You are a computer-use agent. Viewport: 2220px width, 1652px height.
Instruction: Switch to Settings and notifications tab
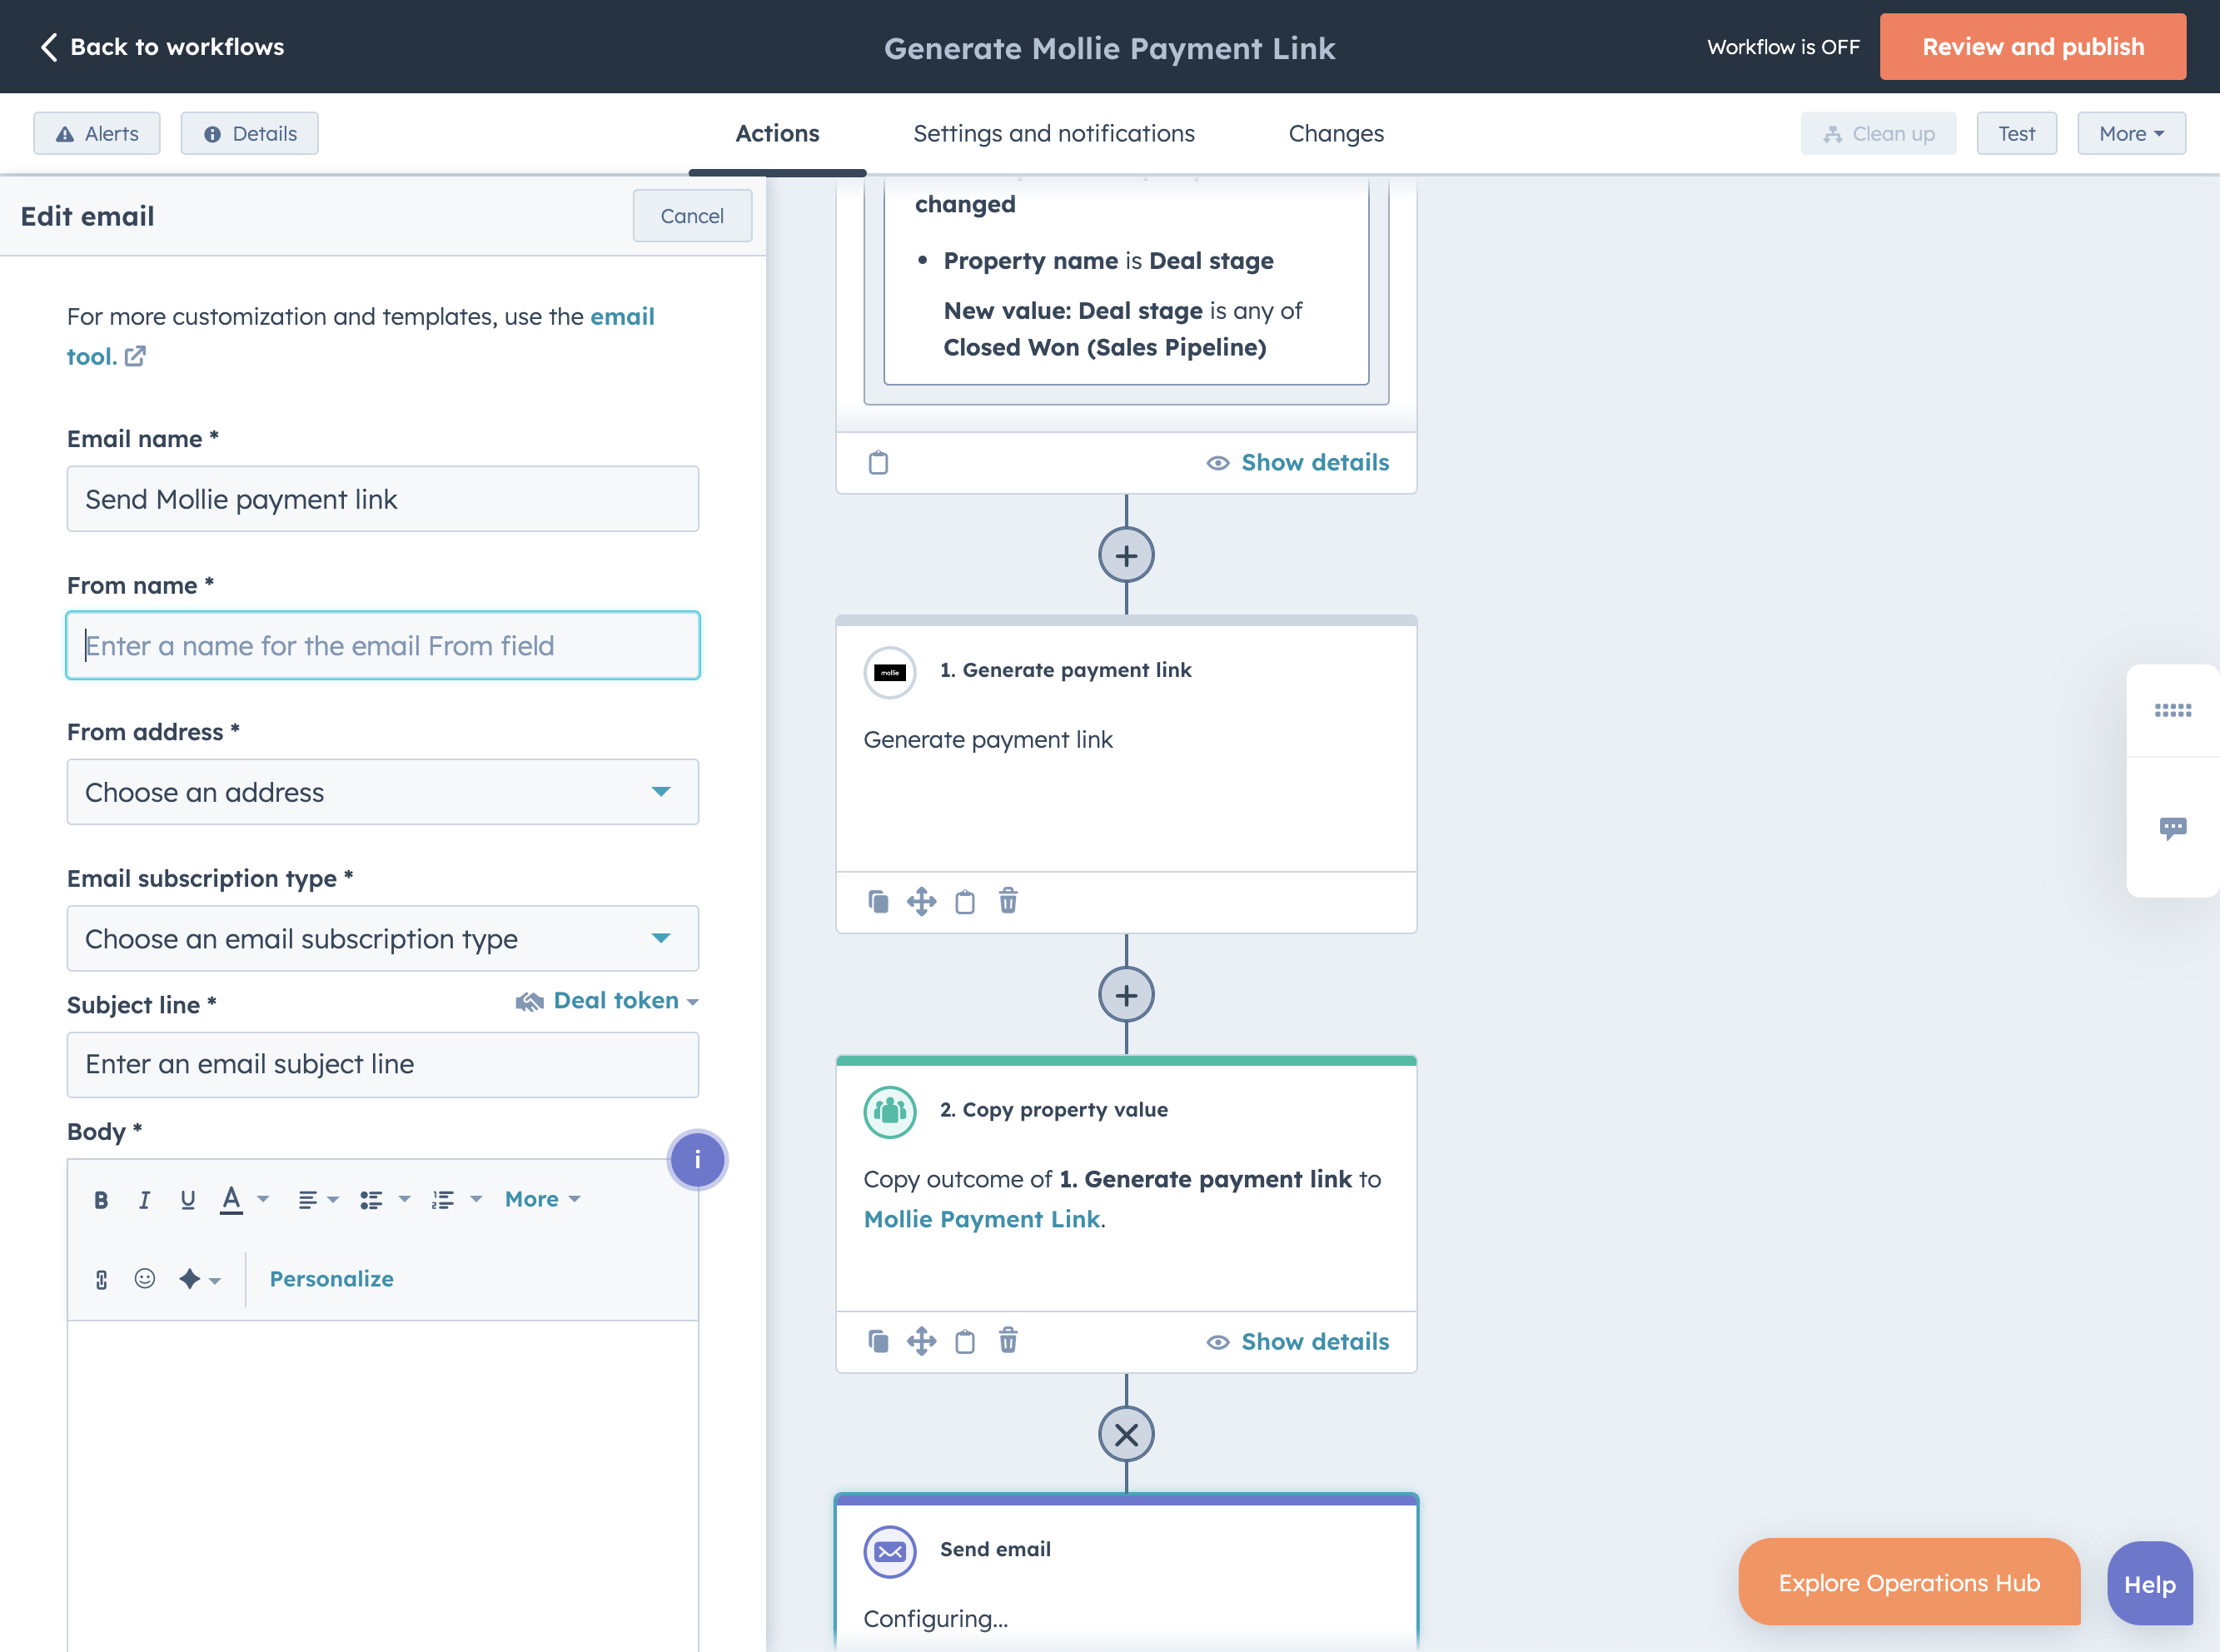click(x=1054, y=134)
